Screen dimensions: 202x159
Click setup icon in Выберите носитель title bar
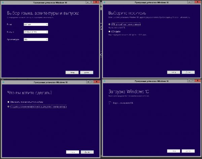pyautogui.click(x=104, y=2)
